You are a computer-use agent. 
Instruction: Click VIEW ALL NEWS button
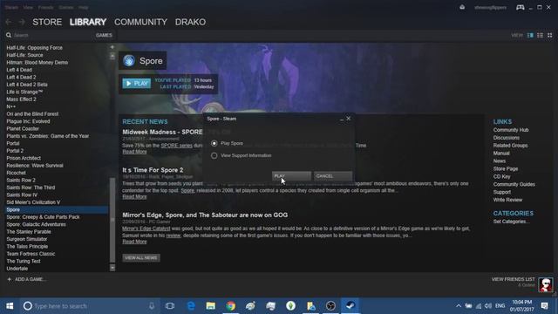(141, 258)
